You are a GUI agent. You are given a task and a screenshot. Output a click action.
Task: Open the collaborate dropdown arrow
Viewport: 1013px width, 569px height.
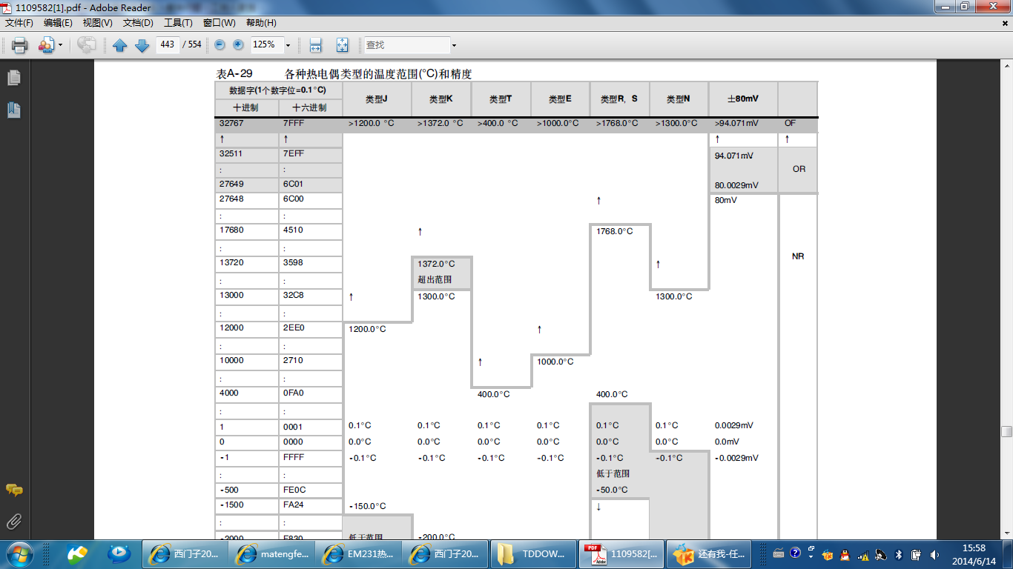coord(60,46)
